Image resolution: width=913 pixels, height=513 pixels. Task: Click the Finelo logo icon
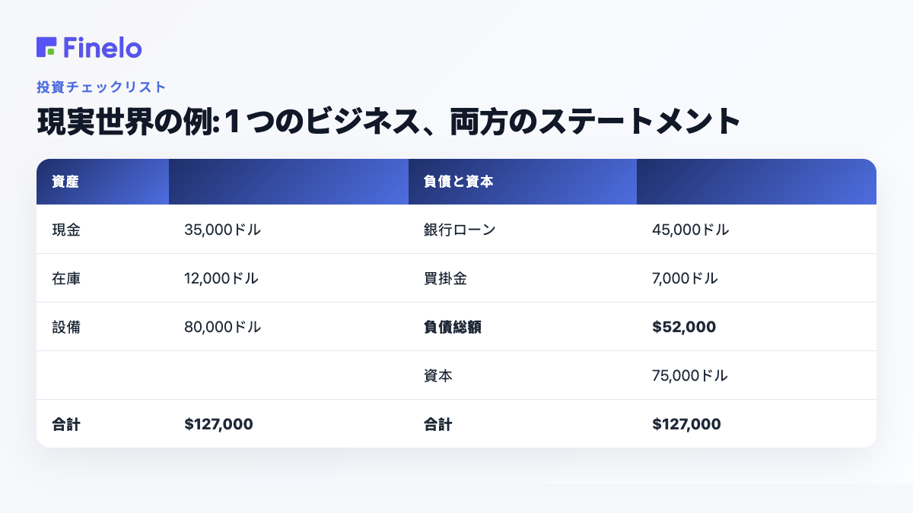tap(46, 47)
